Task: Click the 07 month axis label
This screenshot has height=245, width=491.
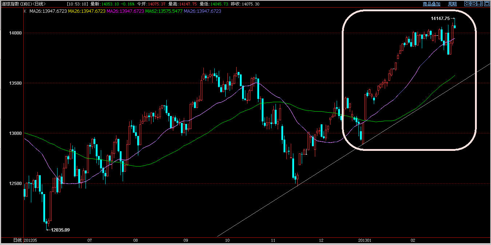Action: point(90,240)
